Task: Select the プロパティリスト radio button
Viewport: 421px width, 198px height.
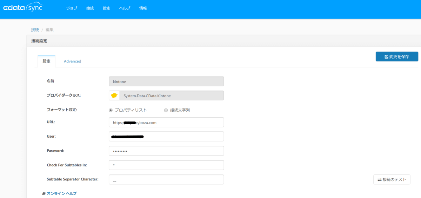Action: (111, 110)
